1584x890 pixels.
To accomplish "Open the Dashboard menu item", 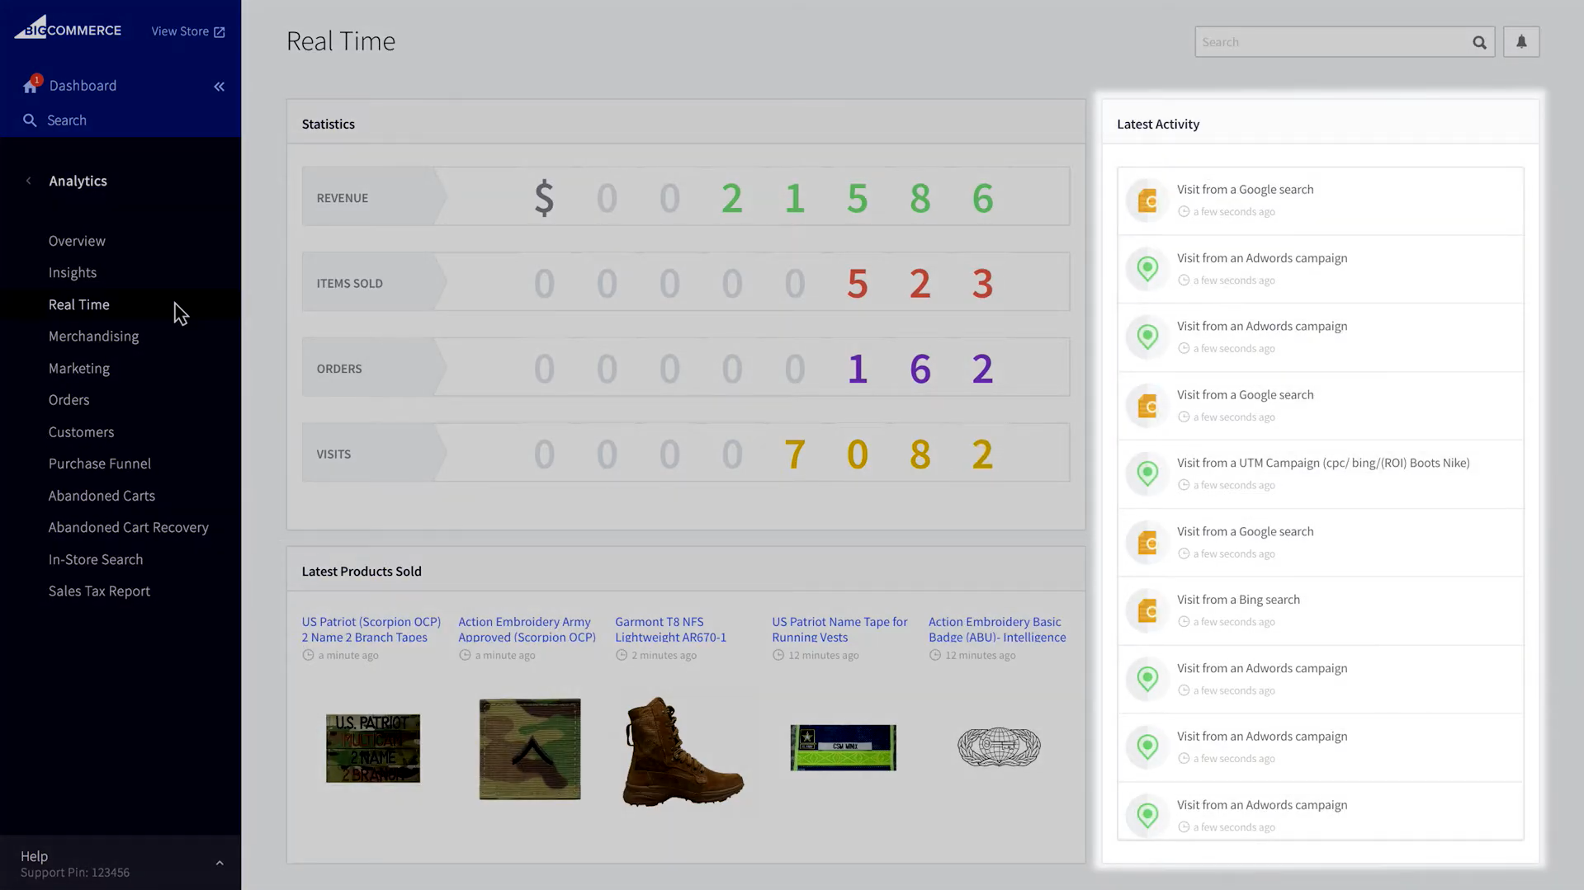I will pos(83,86).
